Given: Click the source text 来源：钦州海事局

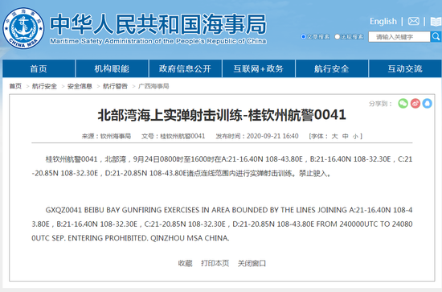Looking at the screenshot, I should point(106,136).
